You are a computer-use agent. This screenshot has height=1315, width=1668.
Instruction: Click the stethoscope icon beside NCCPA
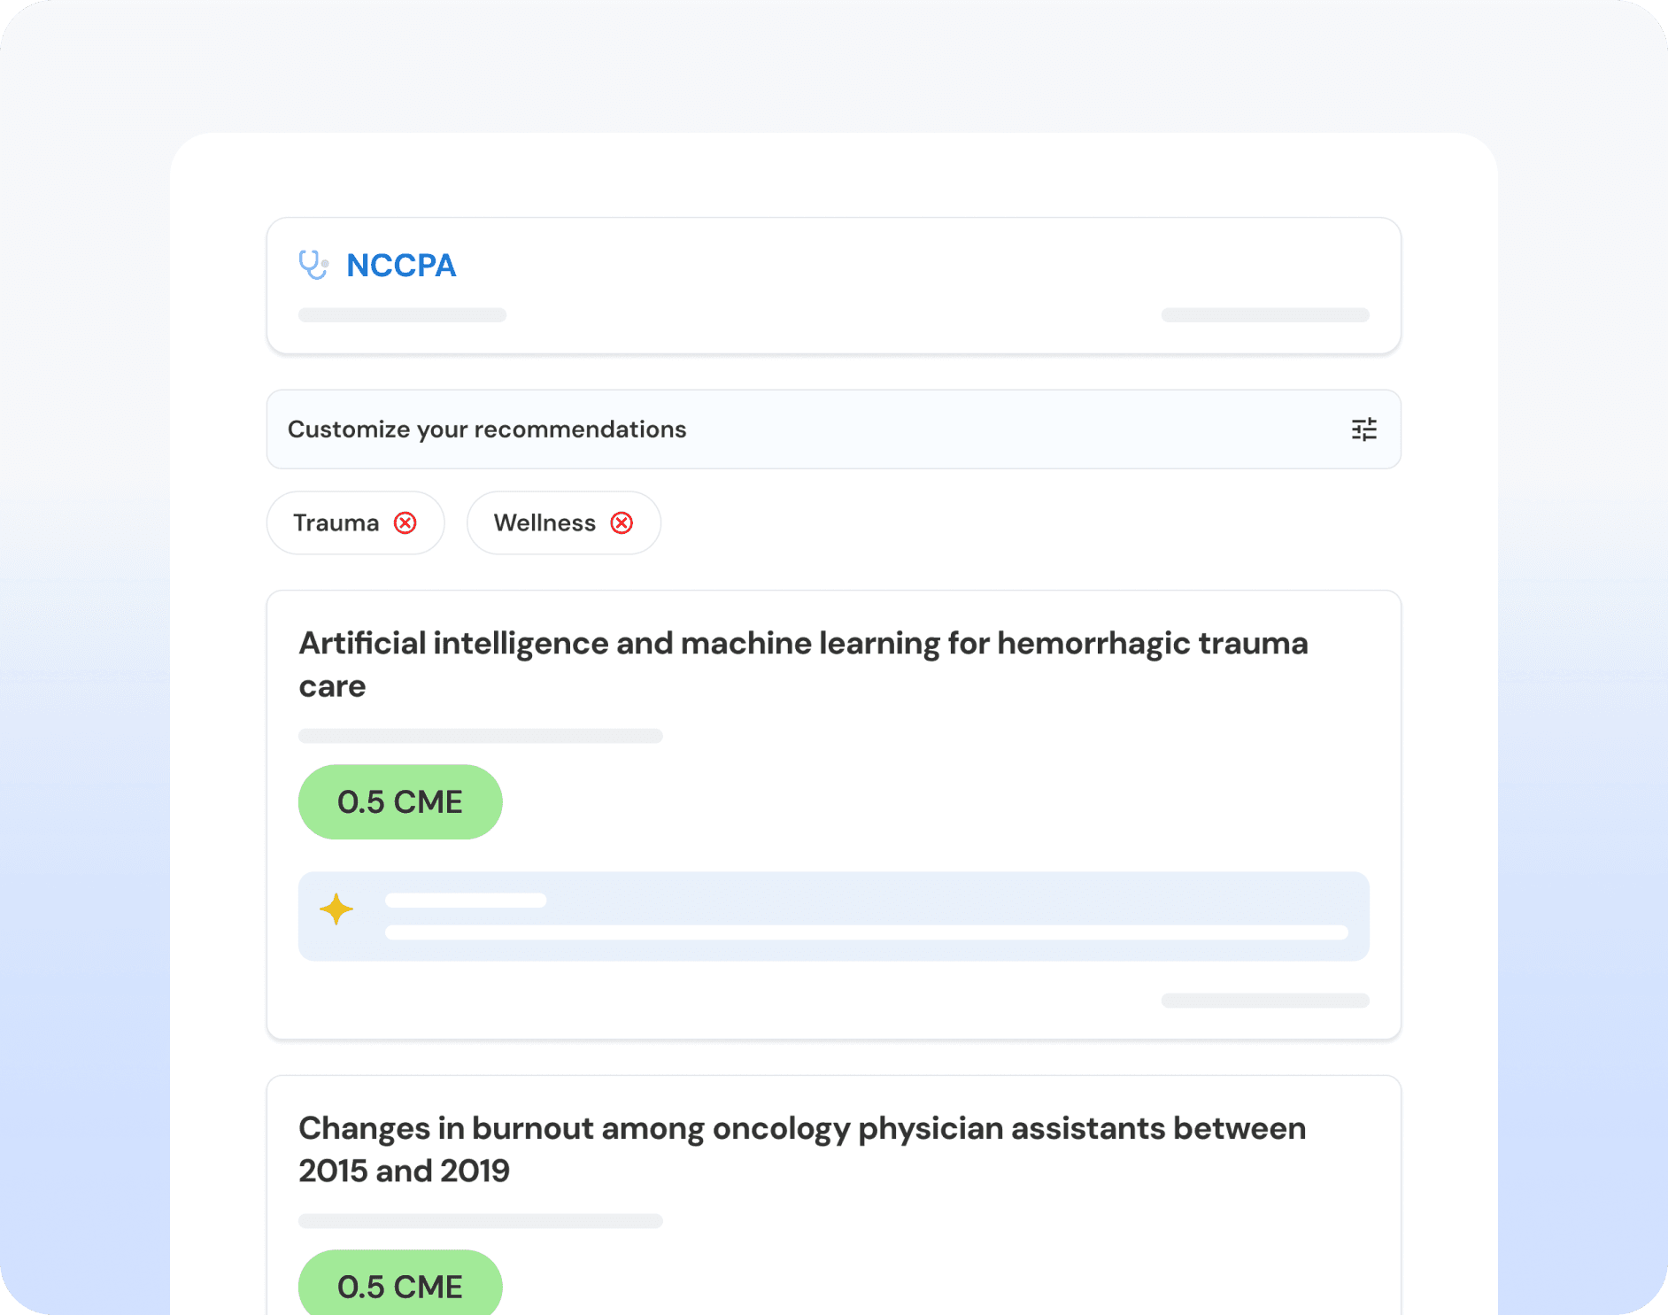pos(313,265)
